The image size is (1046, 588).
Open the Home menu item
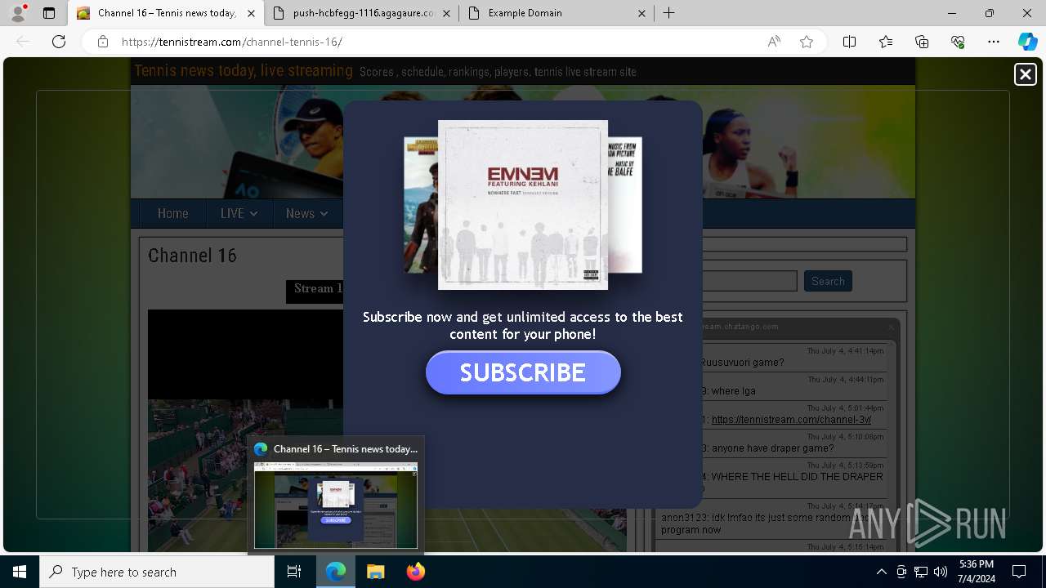[x=172, y=213]
